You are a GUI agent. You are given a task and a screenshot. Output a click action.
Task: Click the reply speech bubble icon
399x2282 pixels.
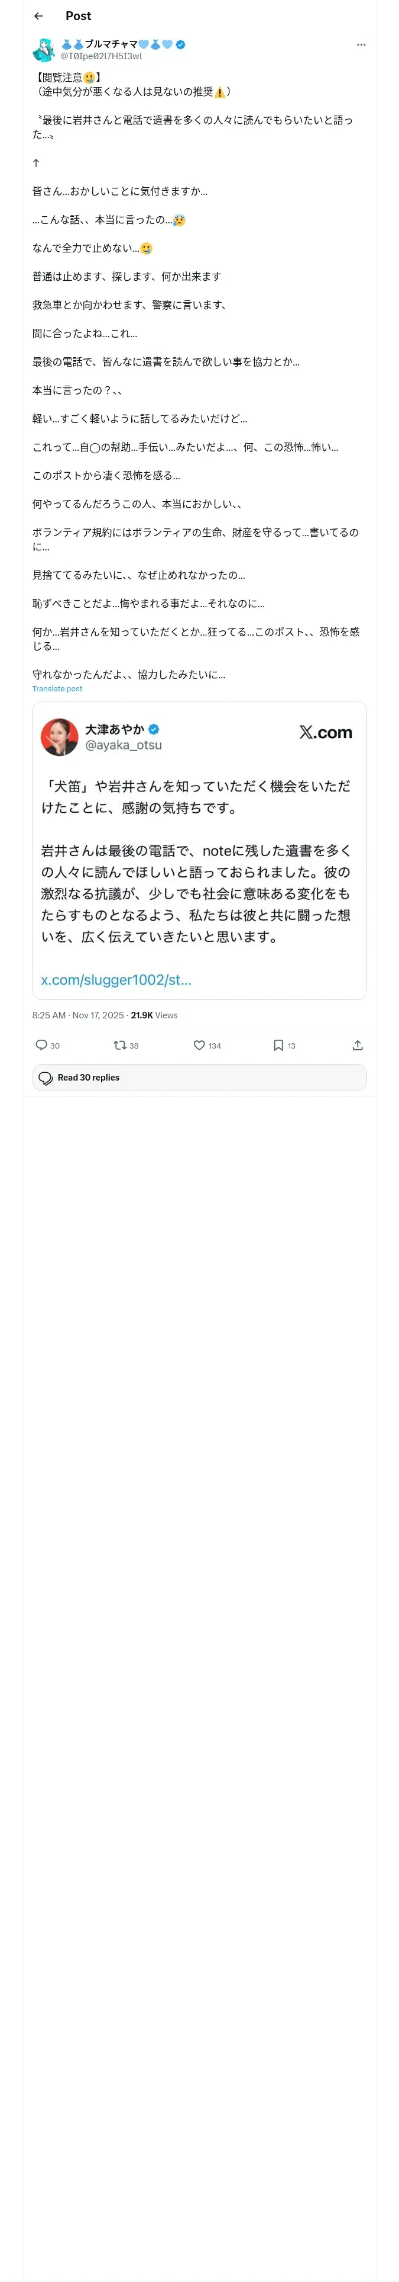[x=41, y=1046]
